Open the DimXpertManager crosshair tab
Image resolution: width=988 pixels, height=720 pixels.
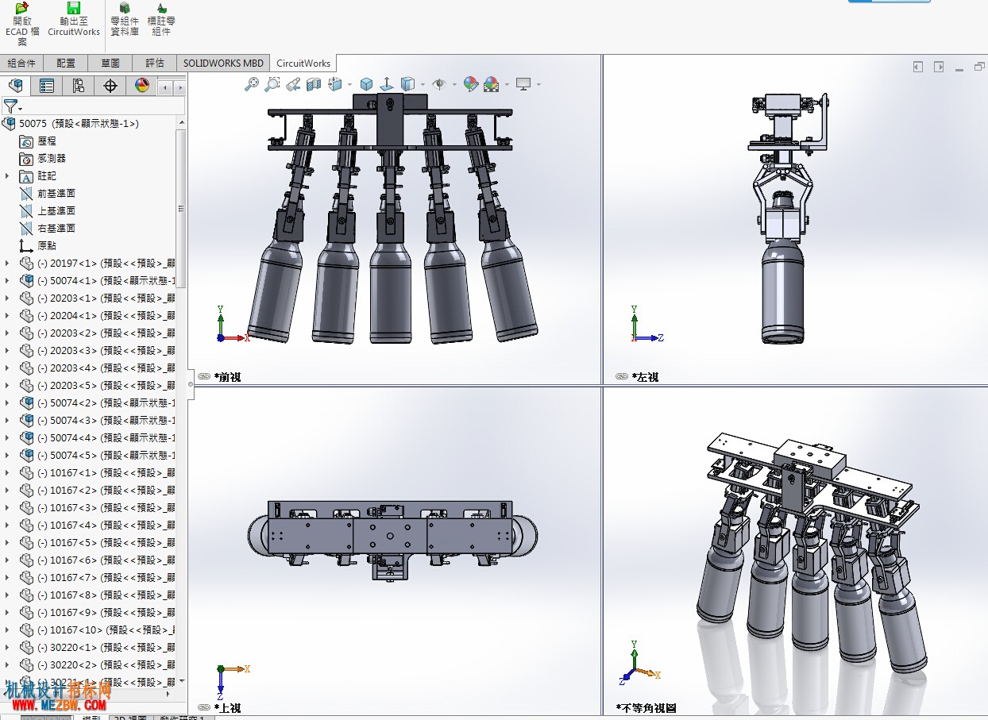pyautogui.click(x=110, y=86)
